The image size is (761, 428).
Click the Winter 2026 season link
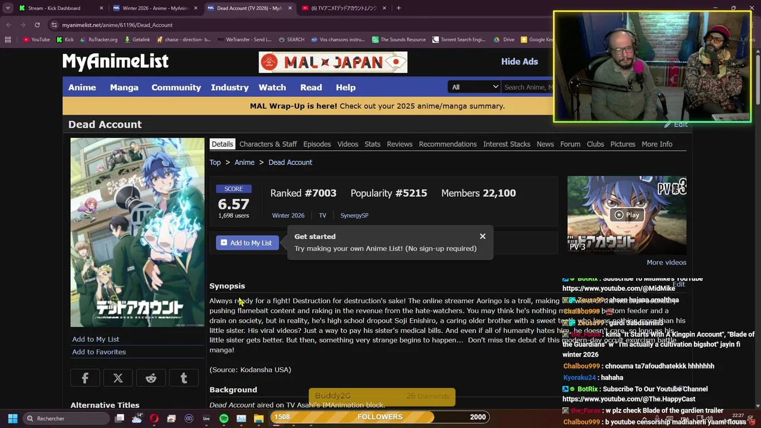click(x=288, y=216)
